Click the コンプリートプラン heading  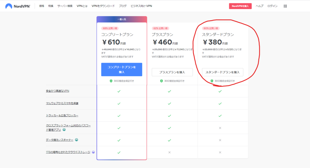click(x=117, y=35)
